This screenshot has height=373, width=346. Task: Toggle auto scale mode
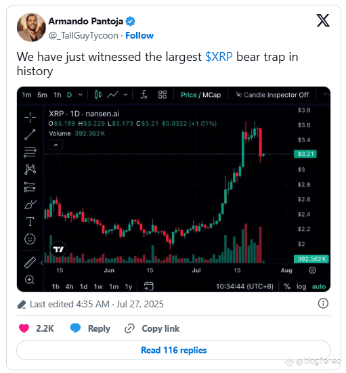[319, 286]
